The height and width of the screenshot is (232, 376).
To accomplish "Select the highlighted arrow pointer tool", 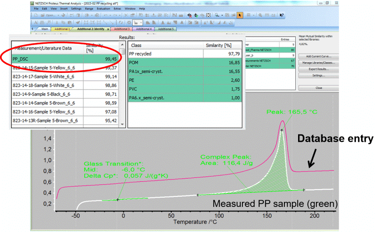I will (240, 15).
